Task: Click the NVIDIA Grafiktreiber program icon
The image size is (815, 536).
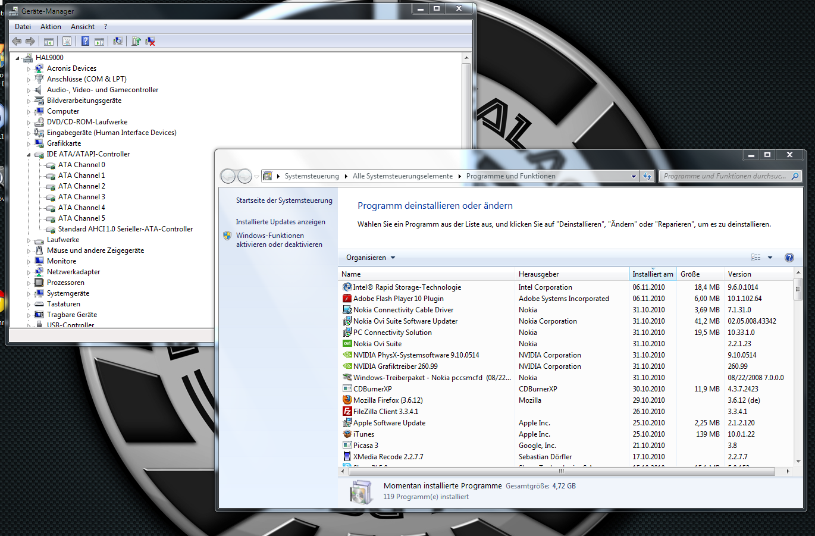Action: [x=347, y=366]
